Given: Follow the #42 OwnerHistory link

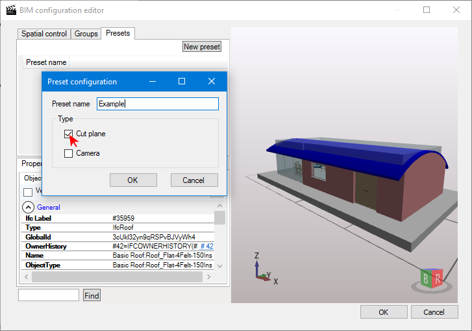Looking at the screenshot, I should pyautogui.click(x=207, y=247).
